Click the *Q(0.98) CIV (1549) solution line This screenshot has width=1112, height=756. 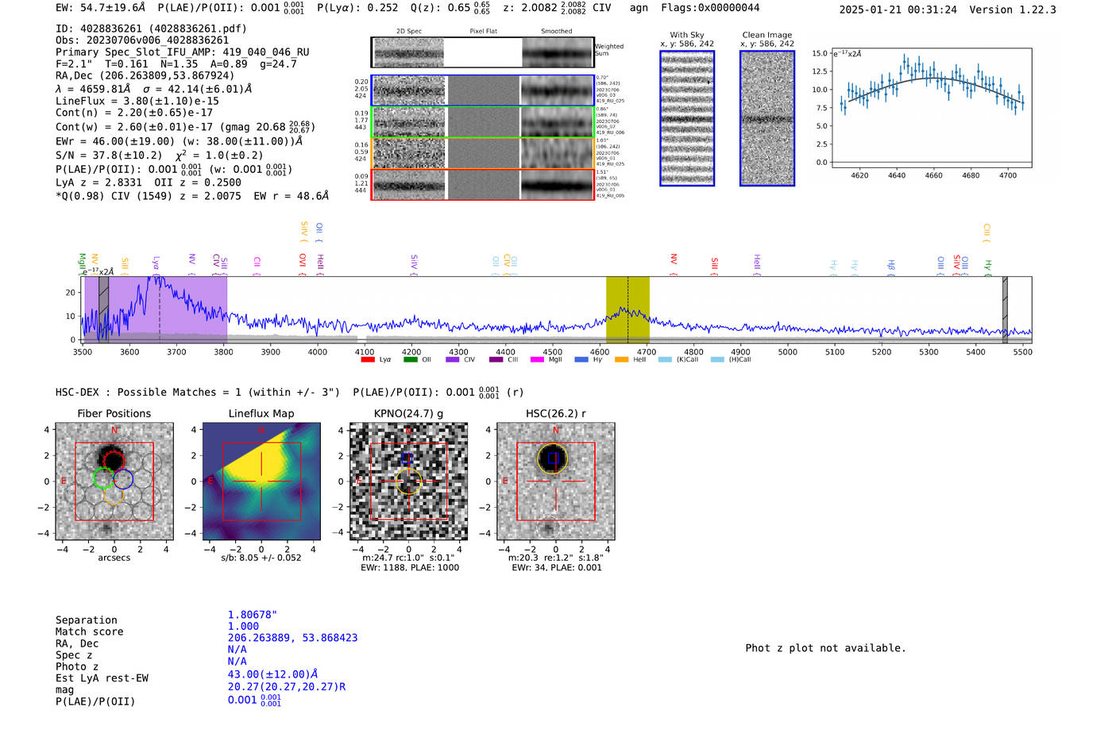(x=192, y=196)
